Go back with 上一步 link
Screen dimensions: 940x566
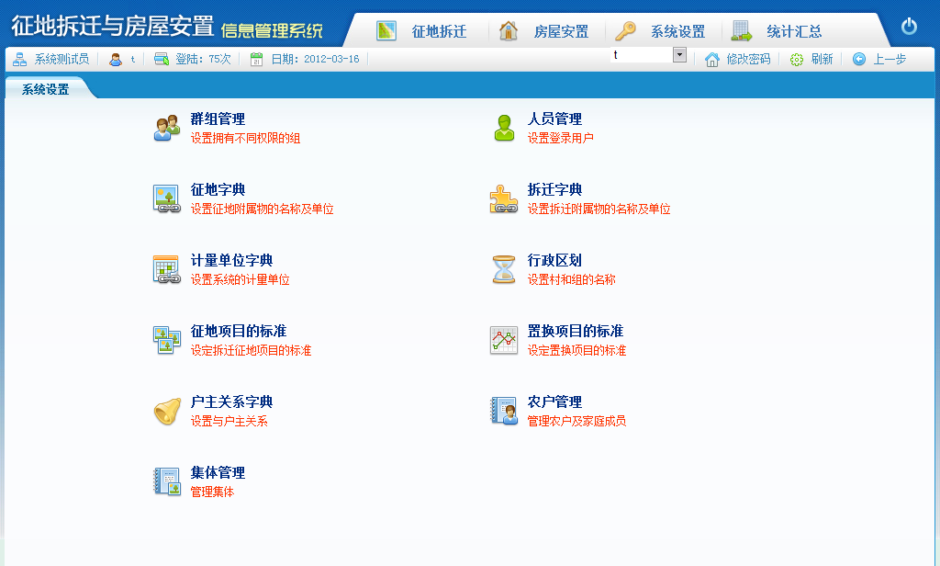tap(890, 59)
